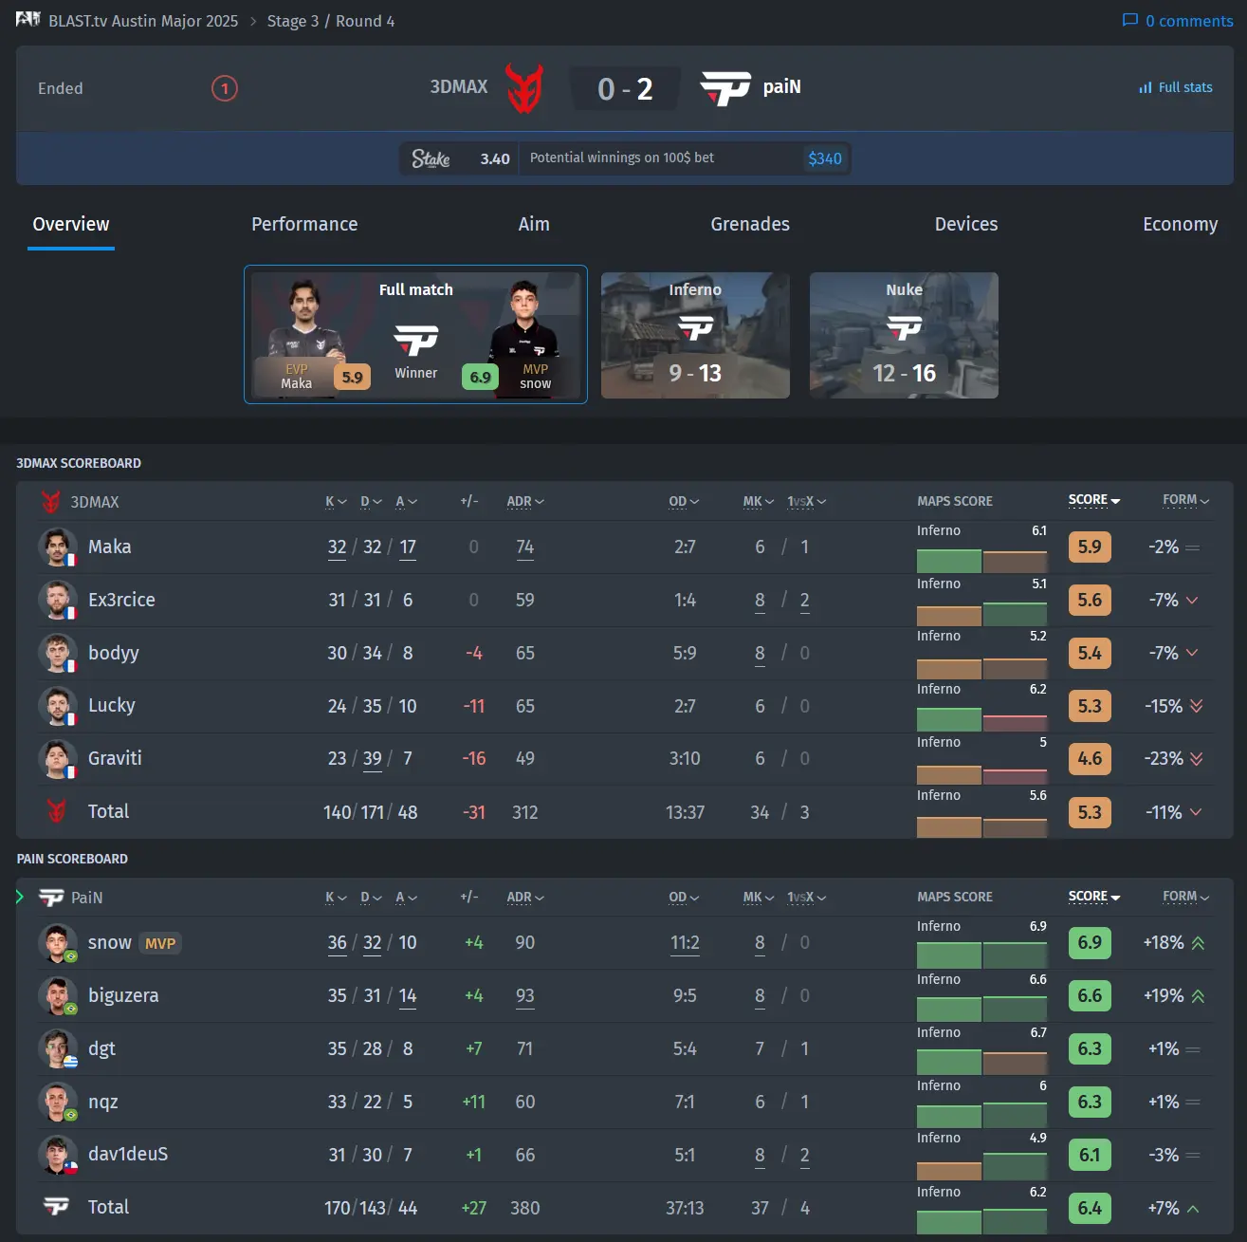Viewport: 1247px width, 1242px height.
Task: Open the Grenades tab
Action: pos(750,224)
